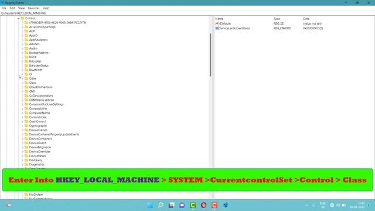Click the CoDeviceInstallers folder icon
The width and height of the screenshot is (375, 211).
(x=26, y=96)
